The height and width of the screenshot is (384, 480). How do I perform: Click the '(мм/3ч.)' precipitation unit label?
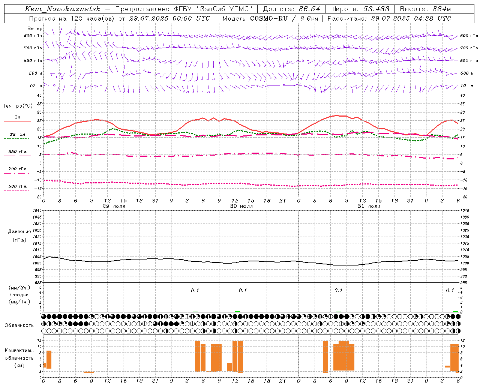click(x=19, y=288)
